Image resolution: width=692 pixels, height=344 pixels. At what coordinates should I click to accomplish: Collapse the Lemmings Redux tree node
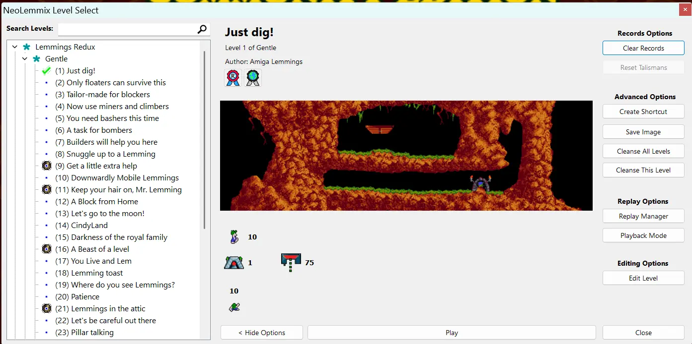(x=15, y=47)
